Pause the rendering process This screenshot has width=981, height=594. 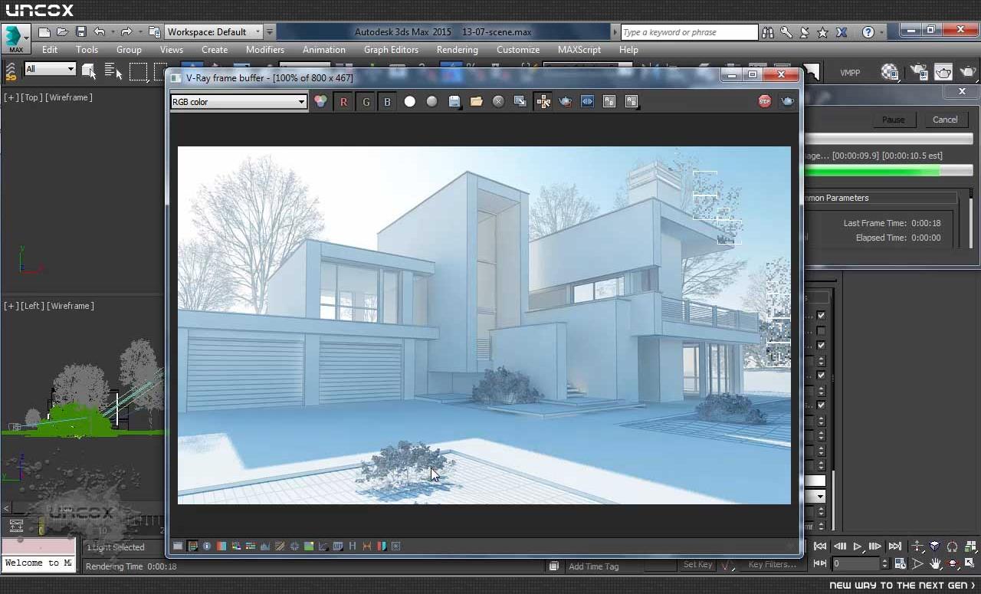tap(893, 120)
